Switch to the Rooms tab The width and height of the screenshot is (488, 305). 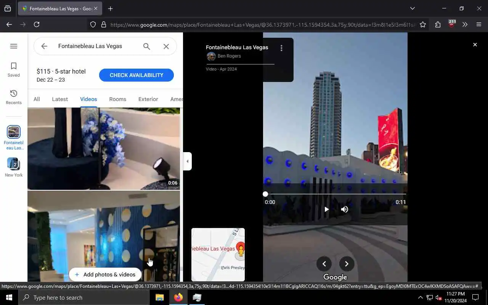coord(117,99)
